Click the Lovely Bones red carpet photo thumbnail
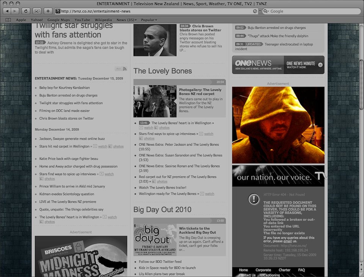Image resolution: width=364 pixels, height=277 pixels. [x=155, y=101]
